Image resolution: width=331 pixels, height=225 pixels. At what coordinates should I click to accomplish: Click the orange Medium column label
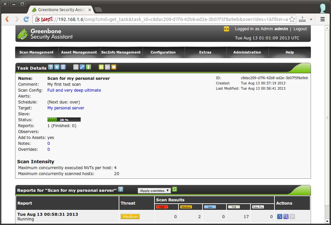click(186, 207)
